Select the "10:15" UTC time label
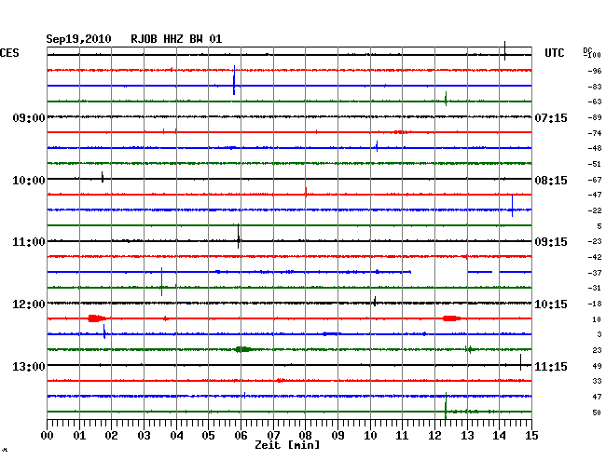 (x=551, y=304)
